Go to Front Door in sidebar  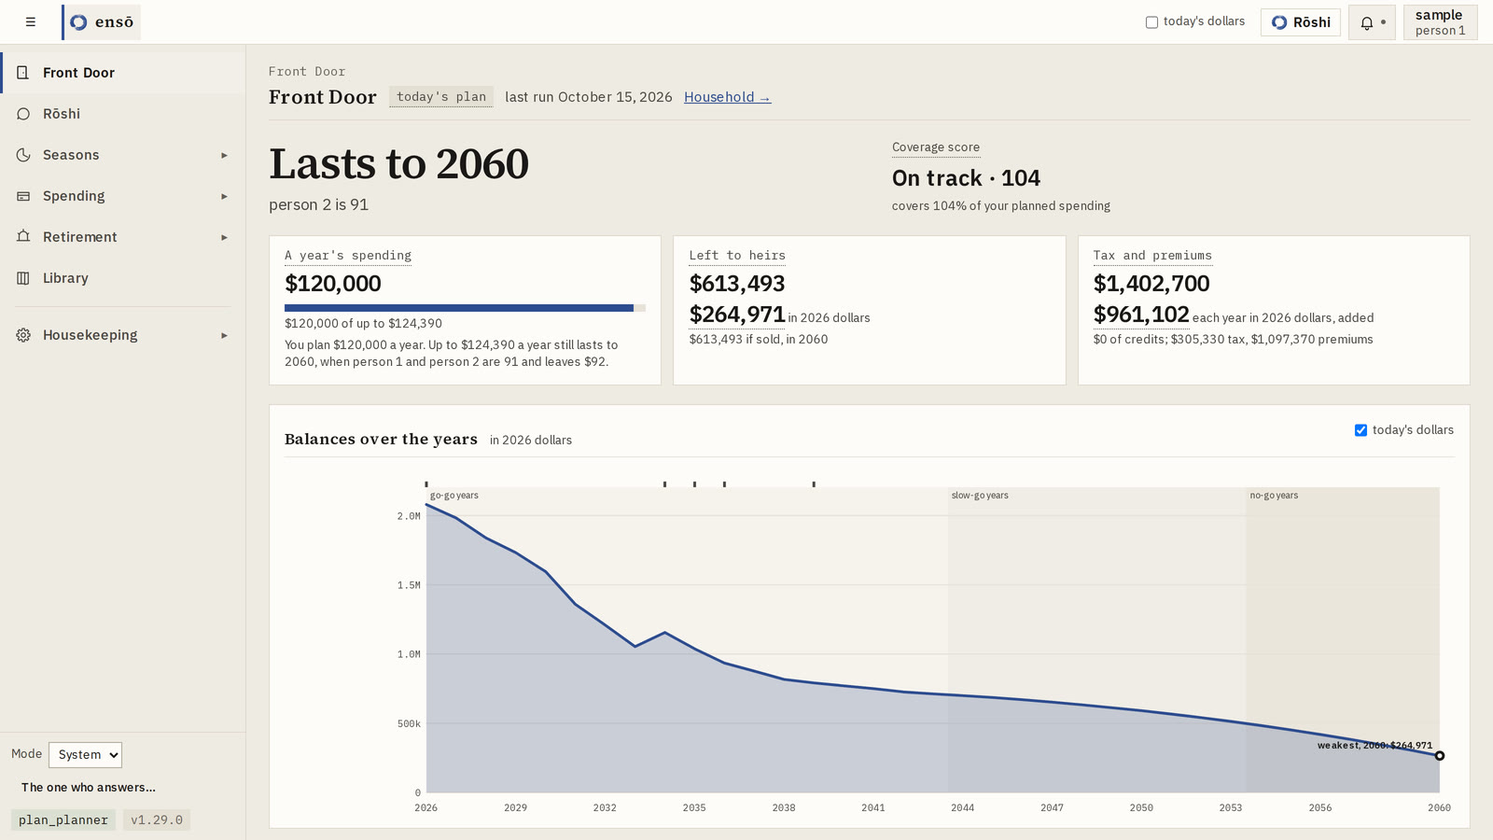coord(123,72)
